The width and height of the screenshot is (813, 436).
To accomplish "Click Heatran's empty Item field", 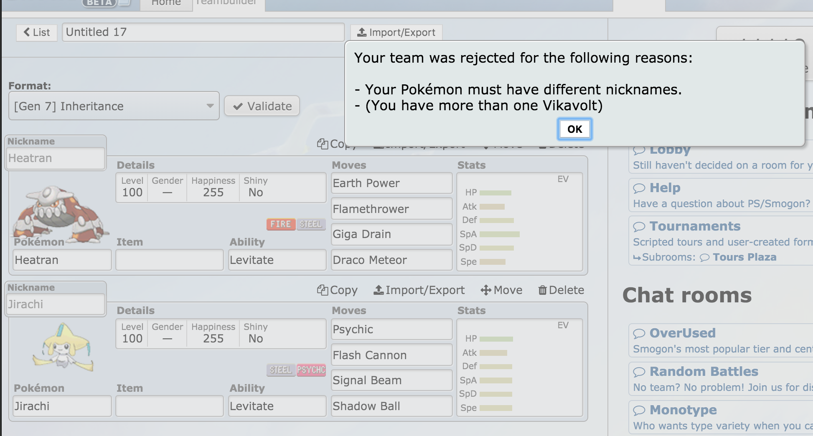I will (x=170, y=260).
